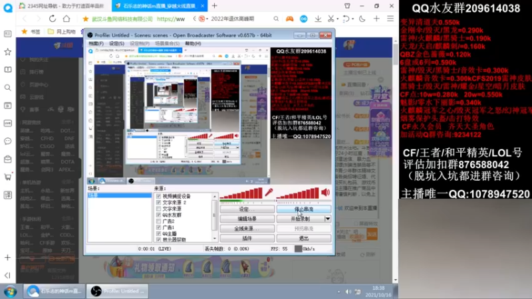Mute the microphone in OBS
532x299 pixels.
coord(269,193)
